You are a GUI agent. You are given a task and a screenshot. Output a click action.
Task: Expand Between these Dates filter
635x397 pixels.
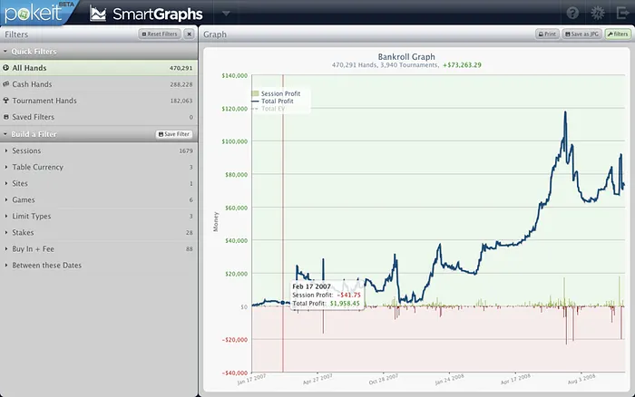click(x=99, y=266)
